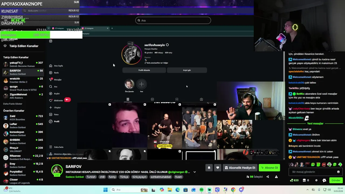The image size is (345, 194).
Task: Open Daha fazla menu in Instagram sidebar
Action: 56,147
